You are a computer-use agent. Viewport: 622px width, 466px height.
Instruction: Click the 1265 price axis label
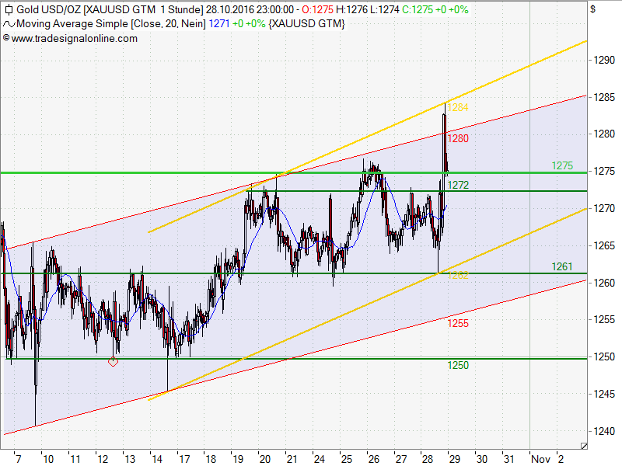pos(604,245)
